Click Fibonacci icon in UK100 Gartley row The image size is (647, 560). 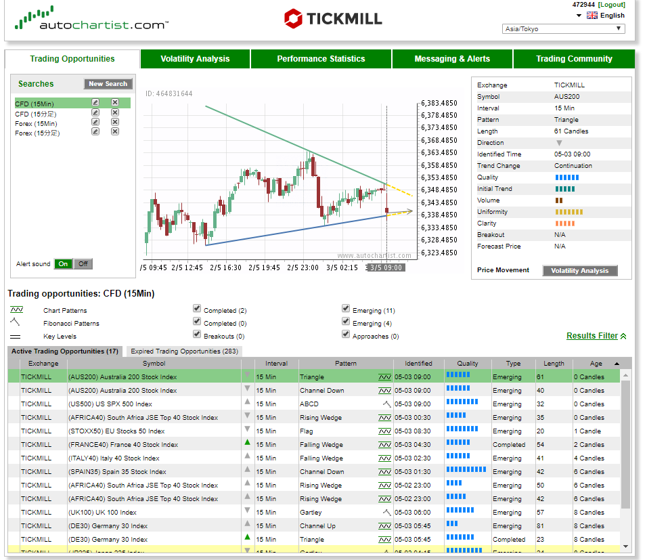386,513
